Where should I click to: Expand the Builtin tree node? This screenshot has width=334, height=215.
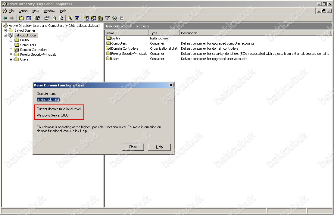[11, 40]
